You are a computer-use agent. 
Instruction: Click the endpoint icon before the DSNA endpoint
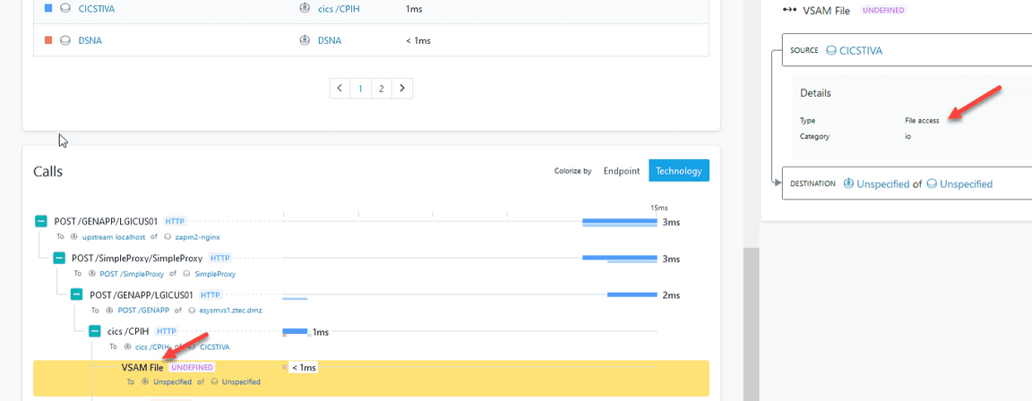click(305, 40)
